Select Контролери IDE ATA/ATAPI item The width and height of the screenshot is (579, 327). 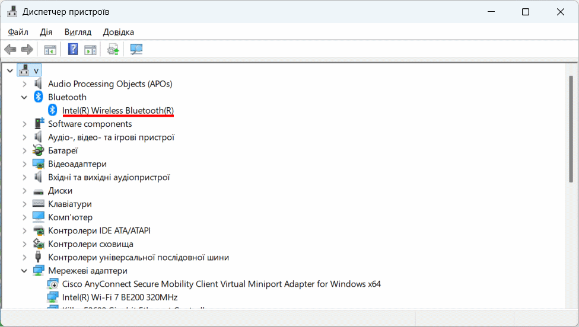[x=99, y=231]
